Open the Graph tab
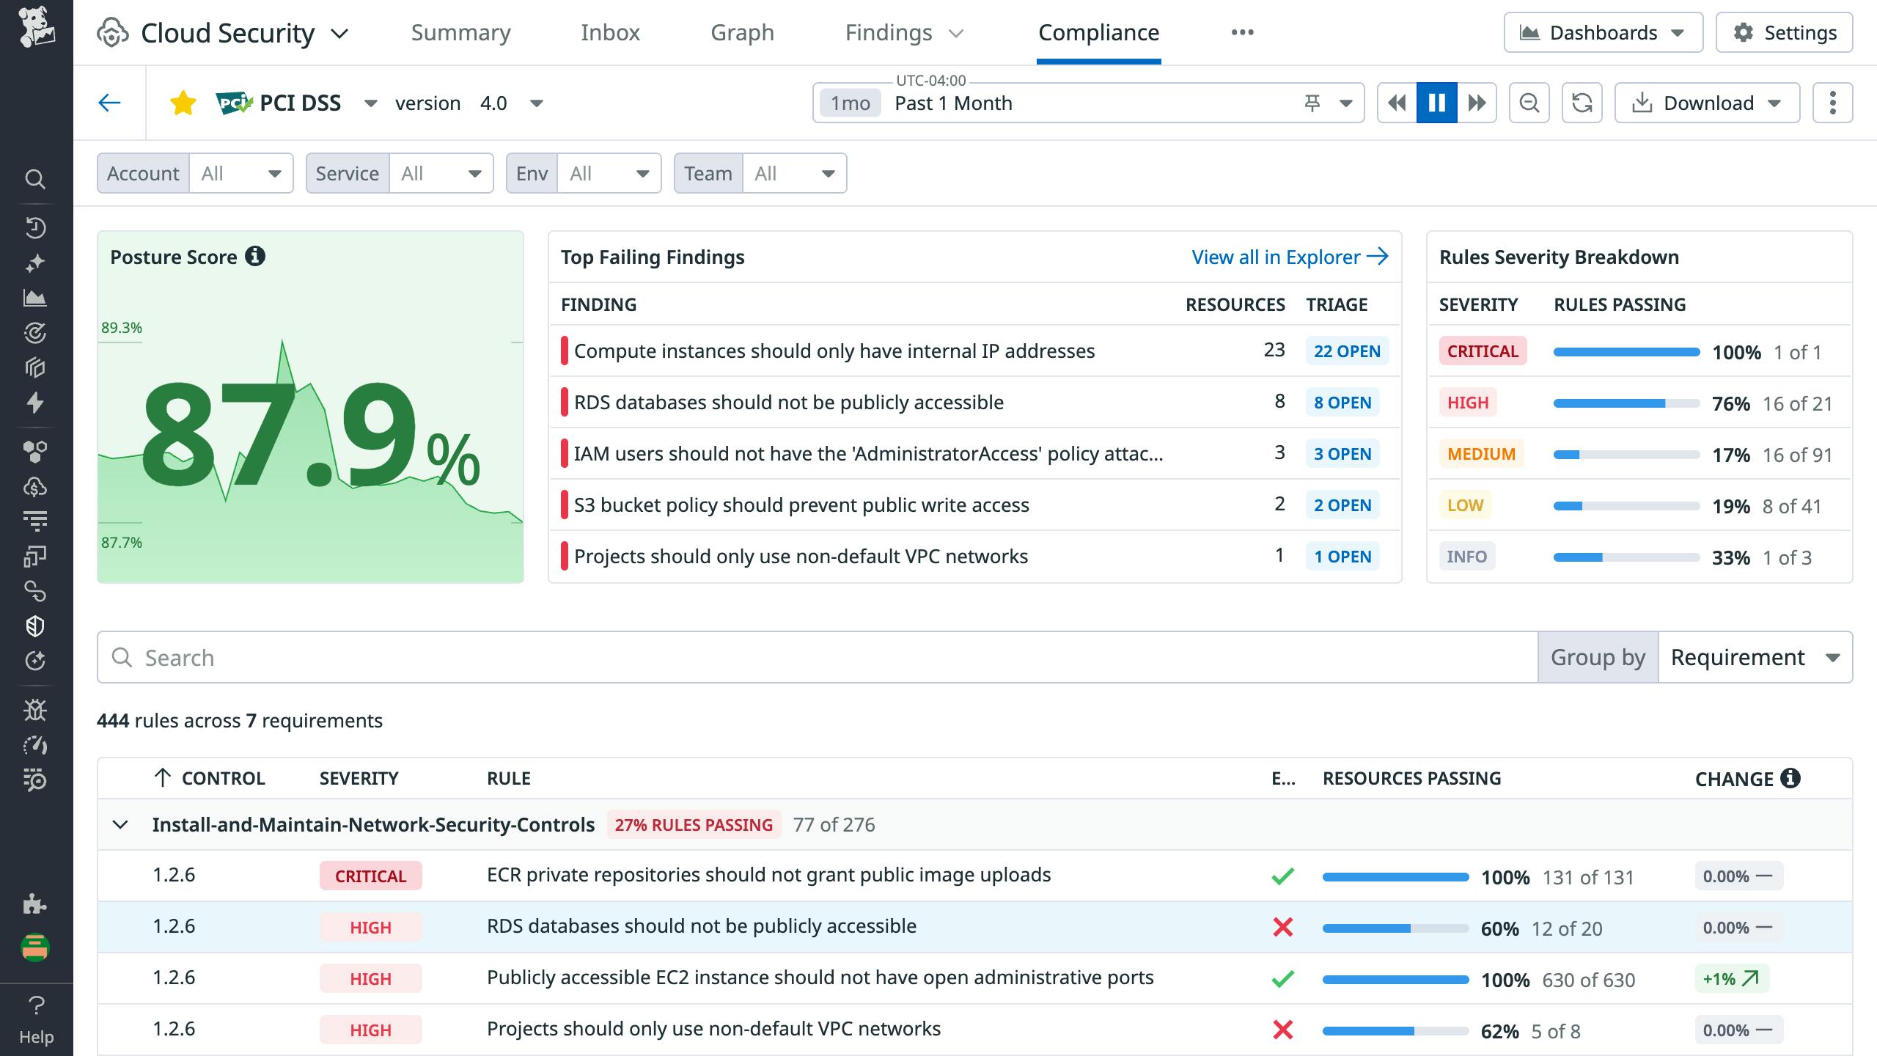The image size is (1877, 1056). (x=742, y=32)
